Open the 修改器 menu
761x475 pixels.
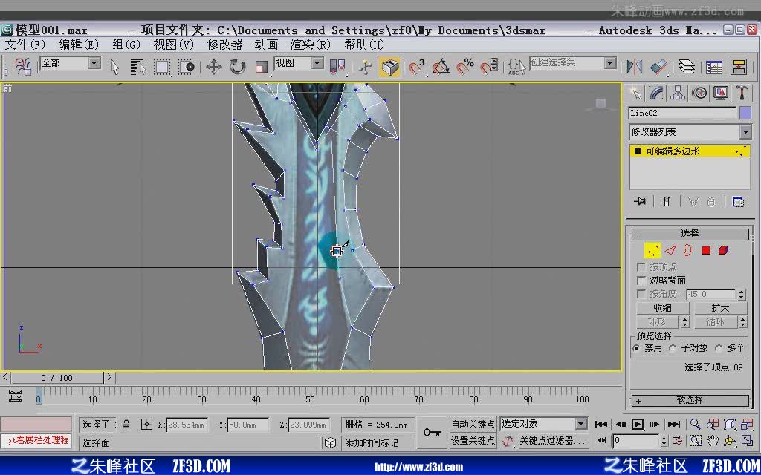(x=224, y=45)
